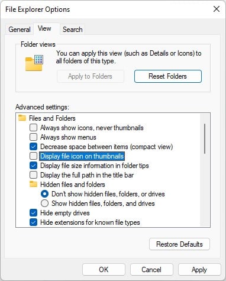Enable Always show icons, never thumbnails
This screenshot has width=226, height=281.
click(x=33, y=128)
